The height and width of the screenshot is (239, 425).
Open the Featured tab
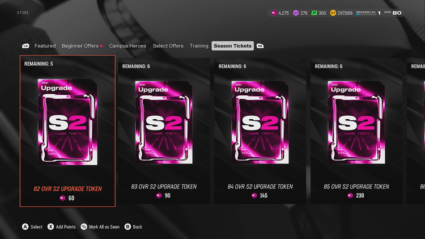pos(45,46)
